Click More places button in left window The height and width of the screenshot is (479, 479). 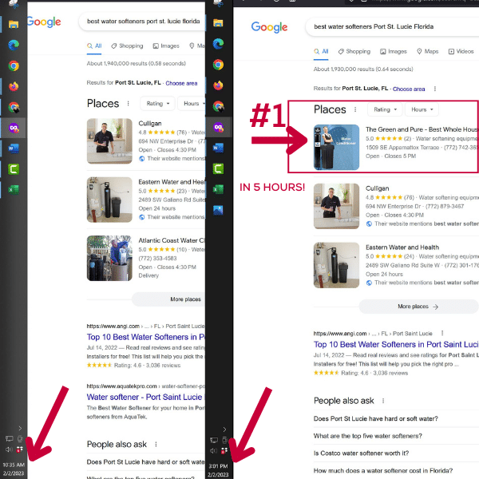pos(168,299)
